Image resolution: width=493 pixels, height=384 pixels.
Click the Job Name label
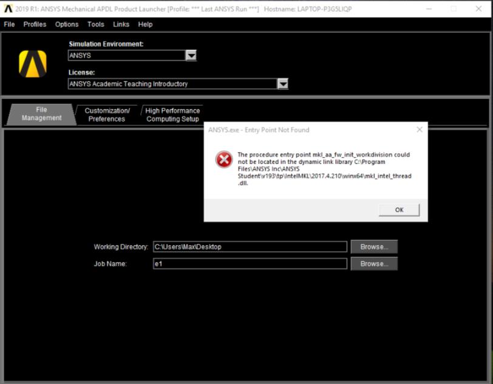pyautogui.click(x=110, y=264)
